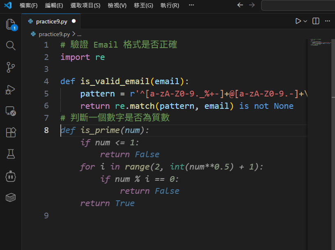This screenshot has height=250, width=335.
Task: Click the go back arrow
Action: point(240,5)
